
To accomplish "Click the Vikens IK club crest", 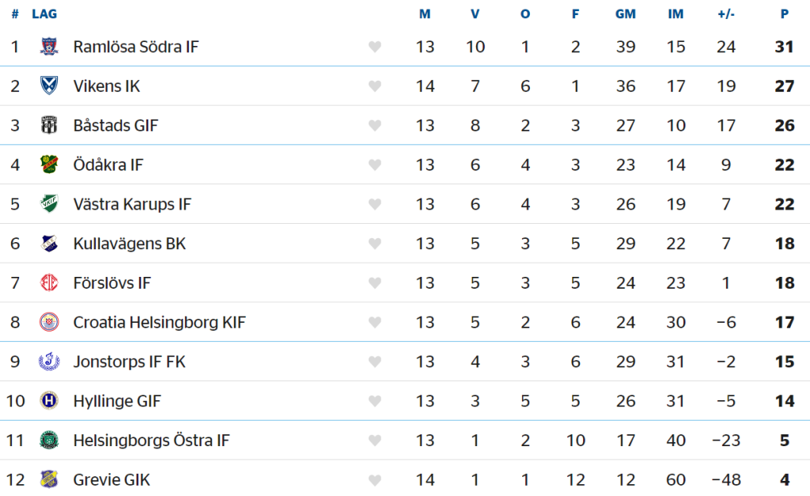I will pos(49,86).
